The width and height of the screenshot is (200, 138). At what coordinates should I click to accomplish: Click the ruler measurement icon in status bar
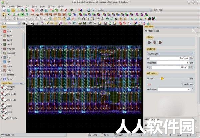point(115,135)
